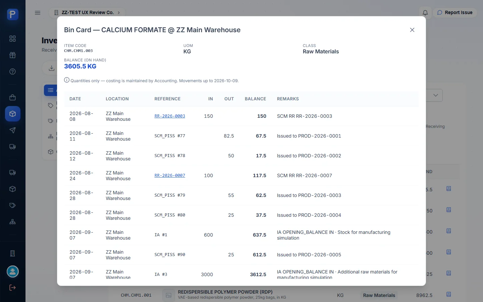Open the hamburger menu in the header
The width and height of the screenshot is (483, 302).
coord(38,13)
